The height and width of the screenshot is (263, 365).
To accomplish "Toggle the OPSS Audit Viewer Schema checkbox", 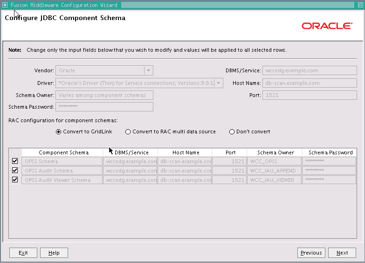I will 15,180.
